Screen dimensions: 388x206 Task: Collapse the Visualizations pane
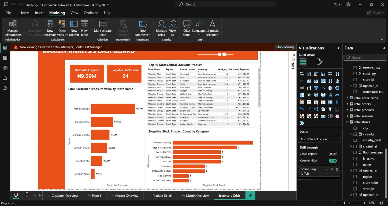coord(339,48)
